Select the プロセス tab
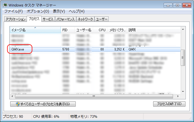The image size is (194, 122). [34, 19]
